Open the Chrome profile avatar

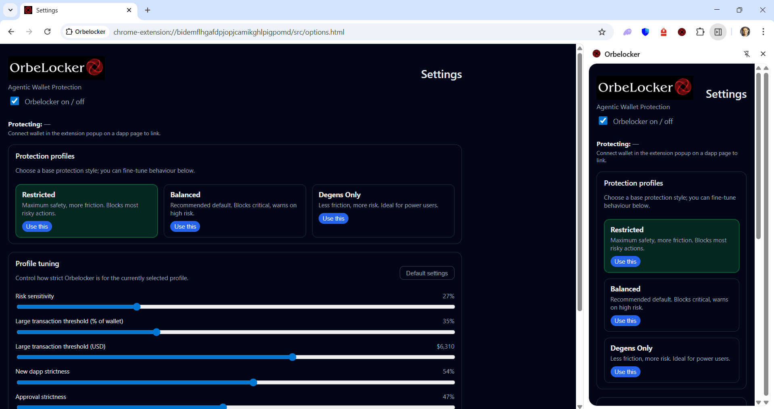[745, 32]
